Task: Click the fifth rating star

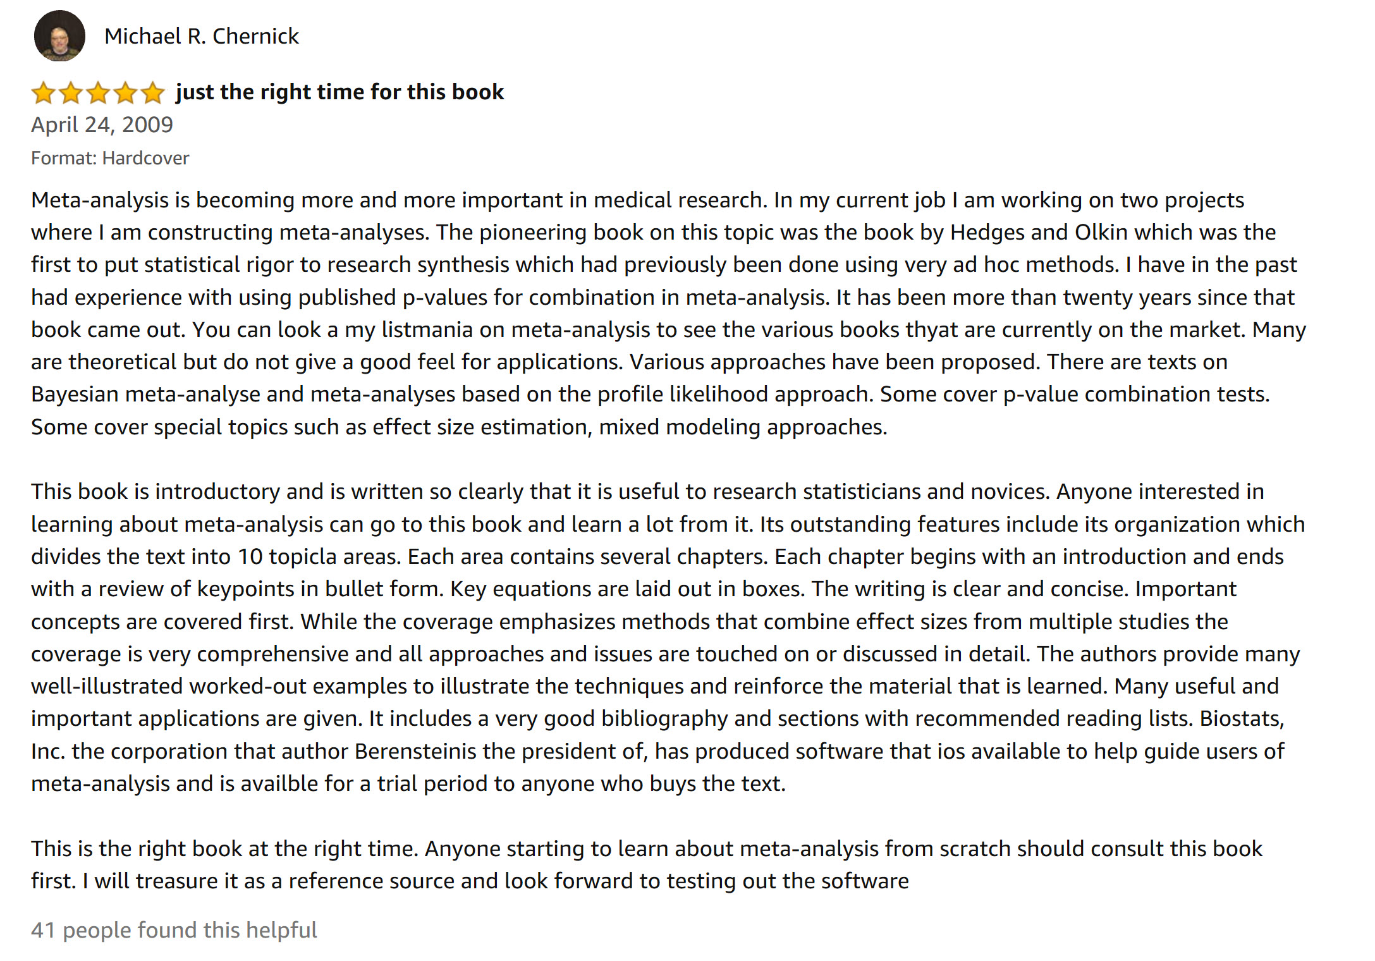Action: (152, 93)
